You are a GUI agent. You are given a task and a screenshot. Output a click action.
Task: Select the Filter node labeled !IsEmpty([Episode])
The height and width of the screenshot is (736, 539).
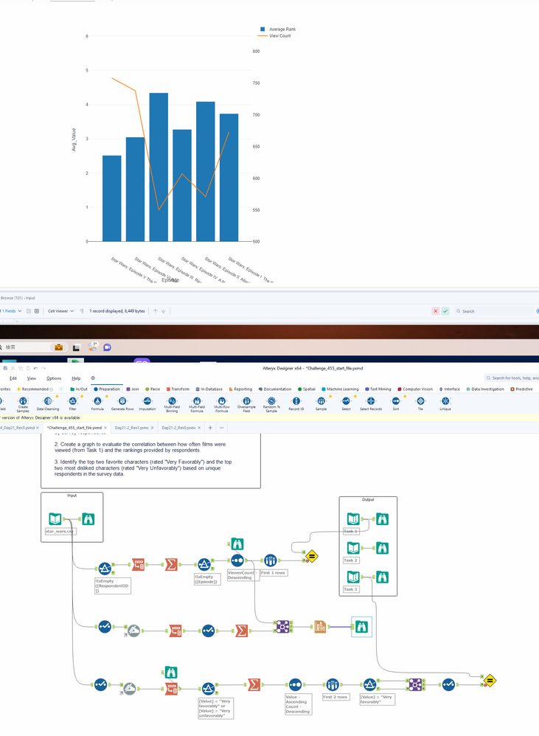click(204, 565)
